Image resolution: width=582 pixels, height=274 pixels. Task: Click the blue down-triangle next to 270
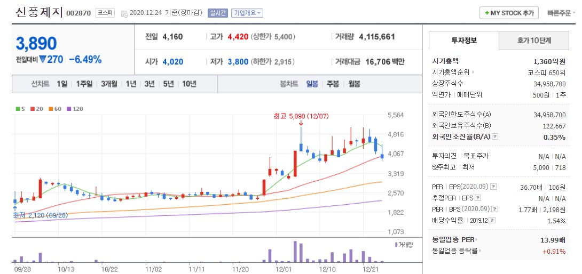pos(42,59)
